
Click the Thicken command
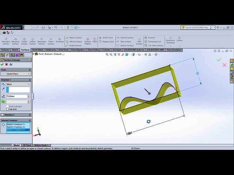pos(150,38)
